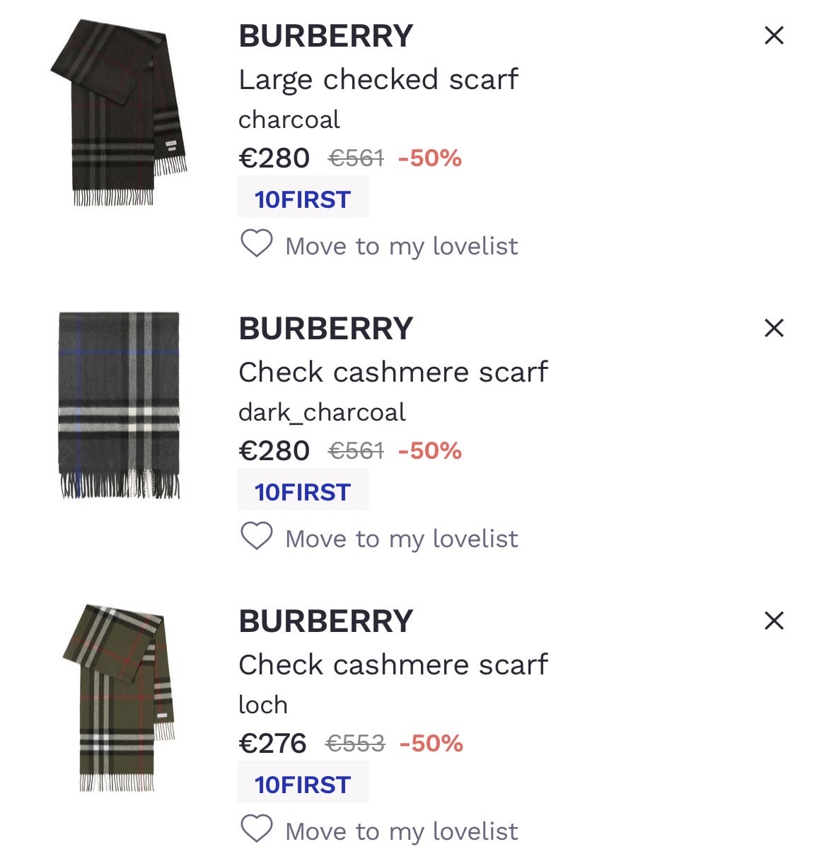Open the dark_charcoal Check cashmere scarf title

[x=393, y=372]
